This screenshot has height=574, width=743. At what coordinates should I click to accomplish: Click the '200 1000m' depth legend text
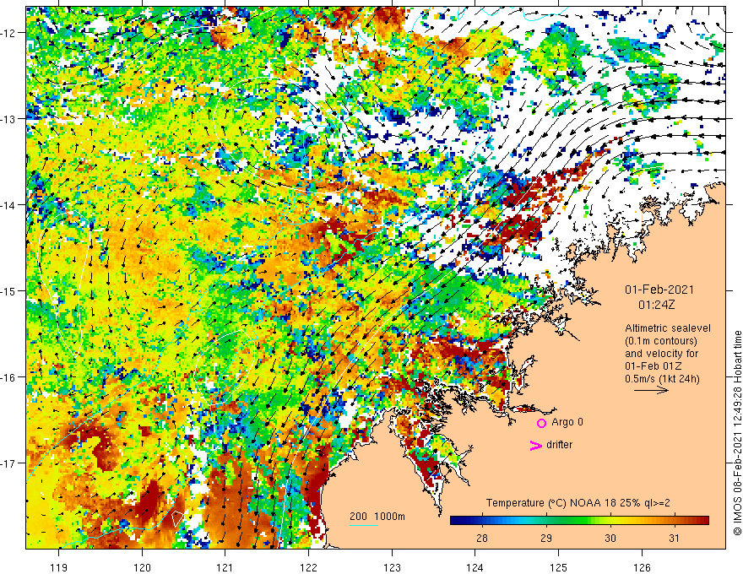click(377, 517)
